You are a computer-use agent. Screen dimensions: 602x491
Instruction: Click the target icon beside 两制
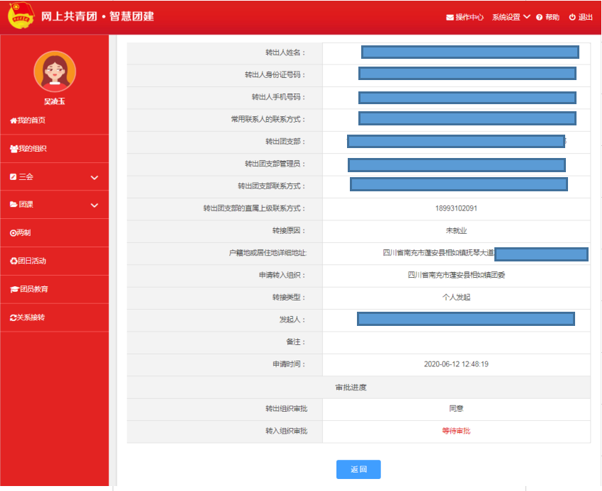coord(13,233)
